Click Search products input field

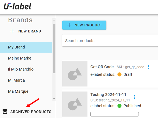(109, 41)
